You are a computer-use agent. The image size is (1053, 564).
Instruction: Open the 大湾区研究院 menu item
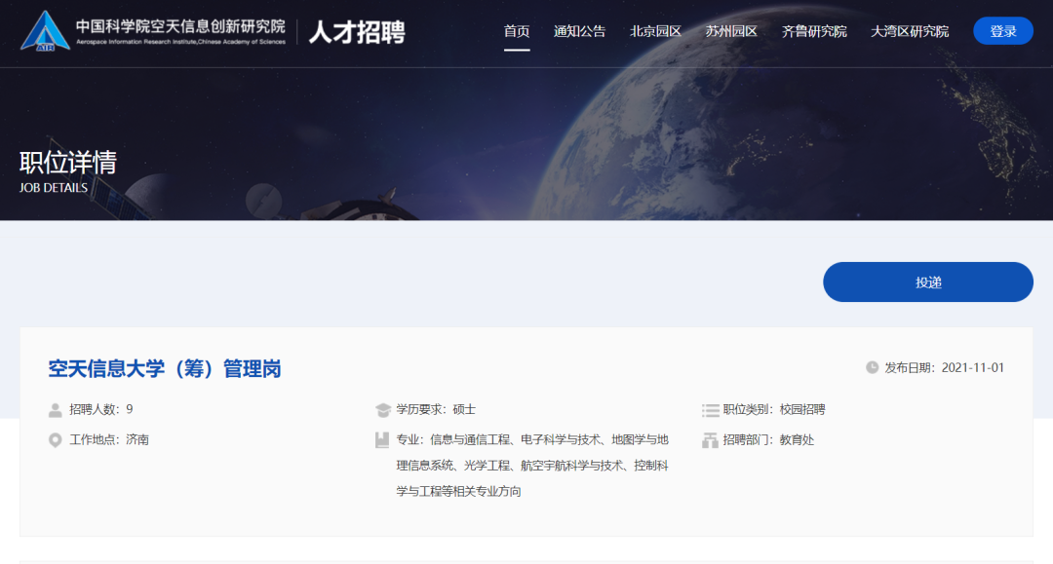[x=910, y=31]
